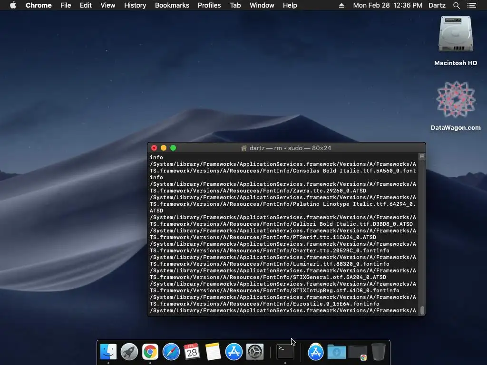
Task: Zoom Terminal with the green button
Action: 173,148
